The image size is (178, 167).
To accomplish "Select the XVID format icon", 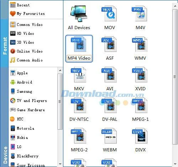I will [140, 75].
